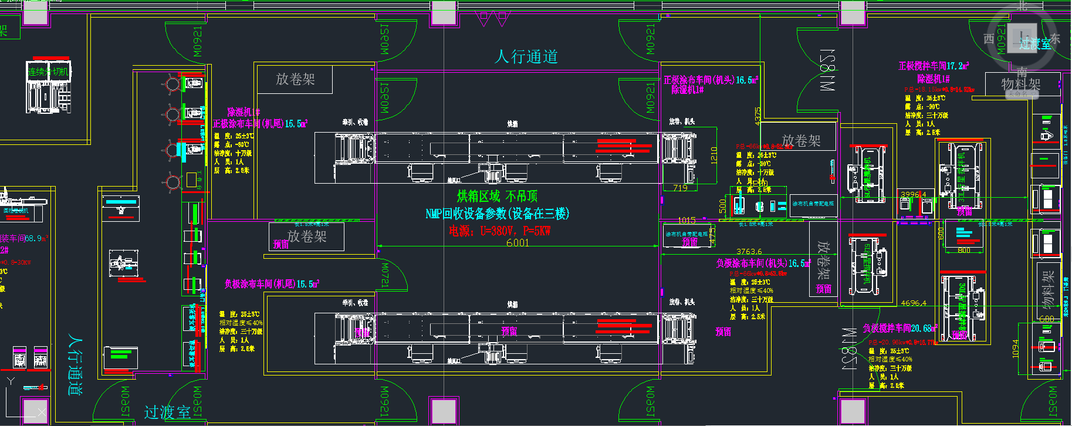Select label 正极涂布车间(机头)16.5㎡

[x=711, y=80]
